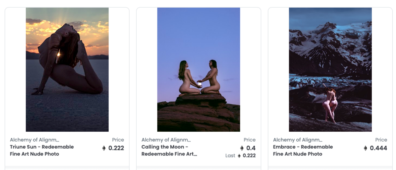396x170 pixels.
Task: Click the Last label on the Calling the Moon card
Action: 230,156
